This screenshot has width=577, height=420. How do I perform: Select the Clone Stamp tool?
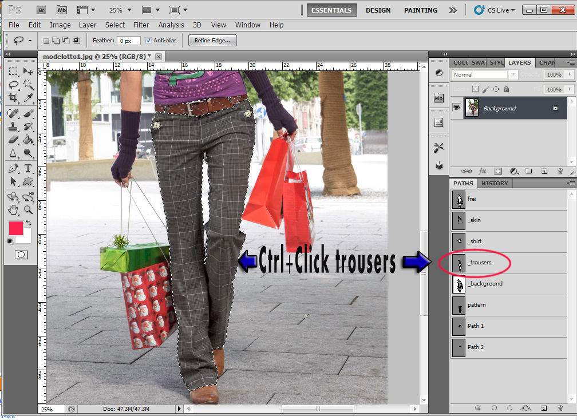click(x=13, y=126)
